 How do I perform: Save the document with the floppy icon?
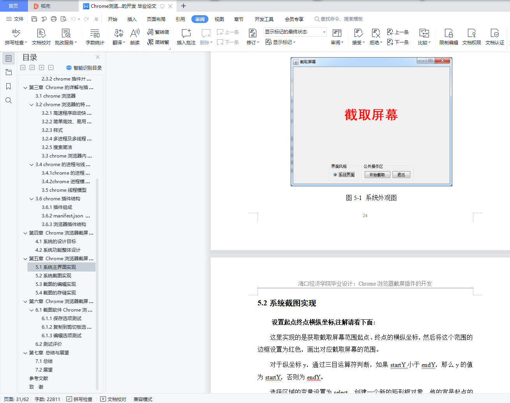pos(34,19)
